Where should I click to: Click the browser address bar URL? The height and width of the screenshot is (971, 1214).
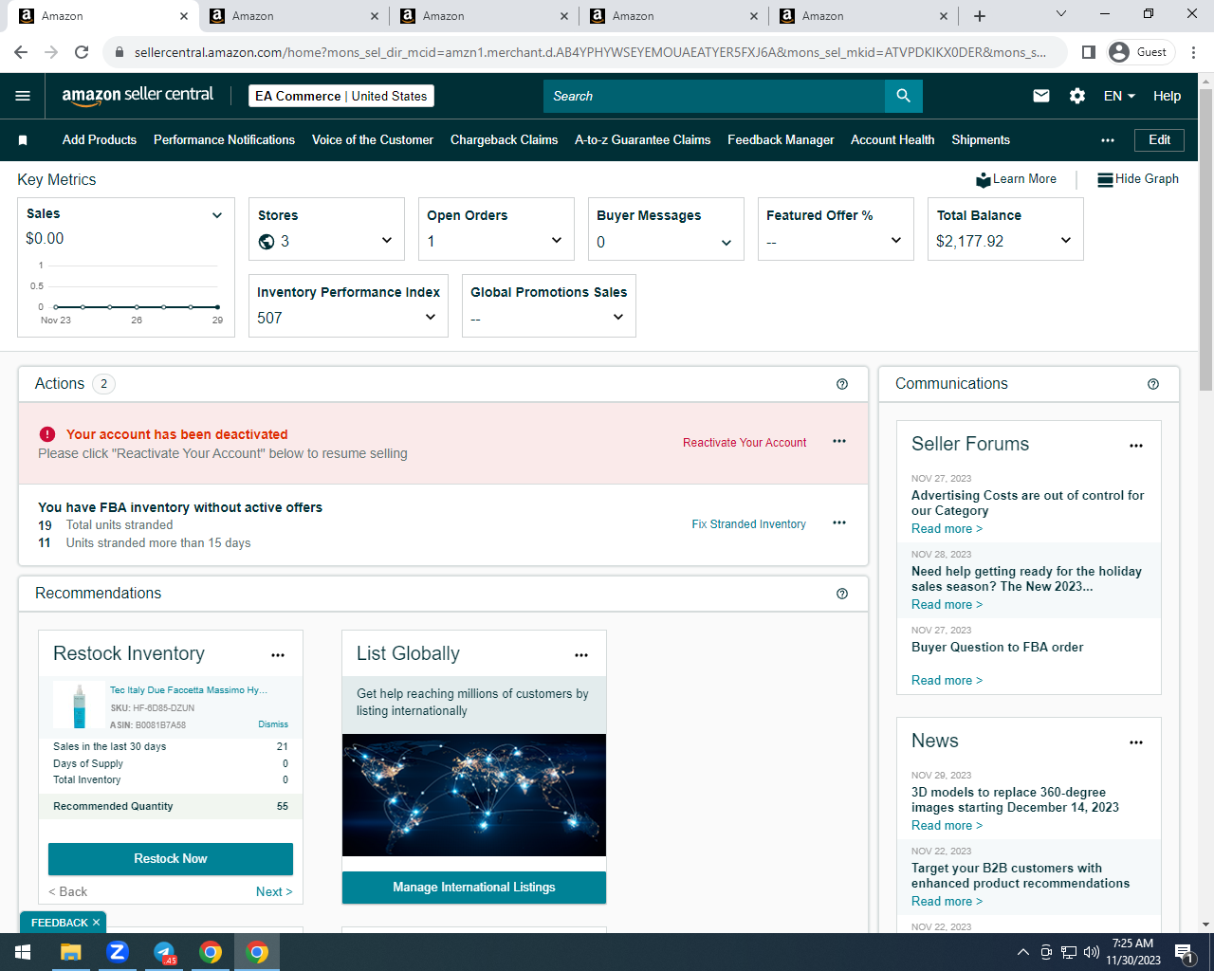coord(590,52)
